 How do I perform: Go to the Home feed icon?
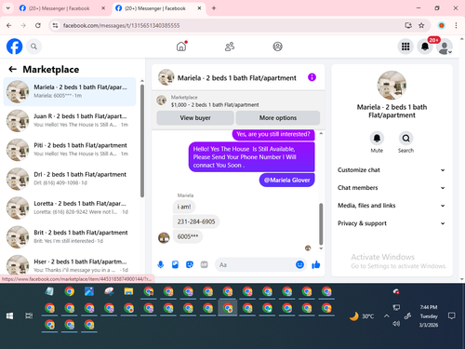(181, 47)
